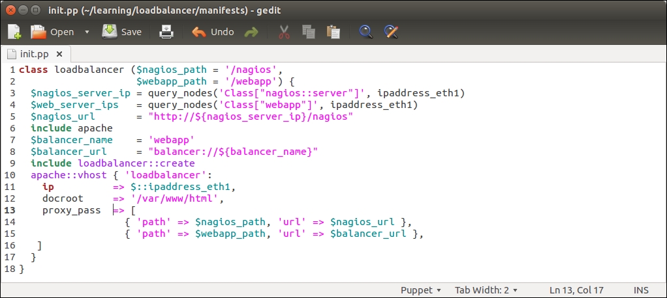Expand the recent files arrow beside Open
The width and height of the screenshot is (667, 298).
(87, 32)
